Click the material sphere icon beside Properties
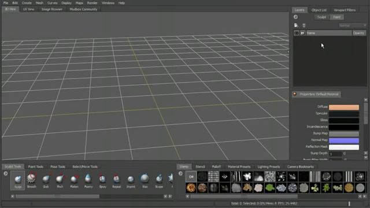370x208 pixels. pos(295,94)
